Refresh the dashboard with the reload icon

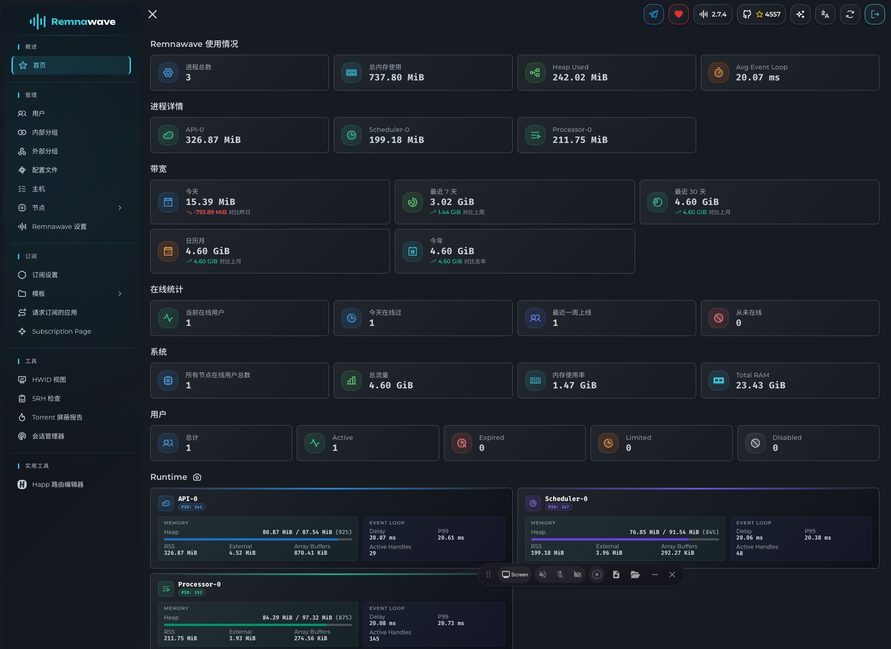[x=850, y=14]
